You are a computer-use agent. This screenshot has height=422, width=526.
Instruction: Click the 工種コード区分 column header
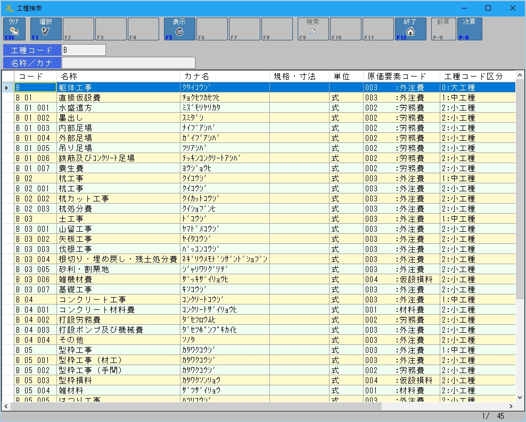[473, 77]
